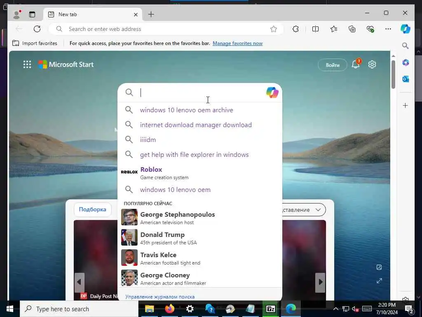The width and height of the screenshot is (422, 317).
Task: Open Firefox from taskbar
Action: coord(169,309)
